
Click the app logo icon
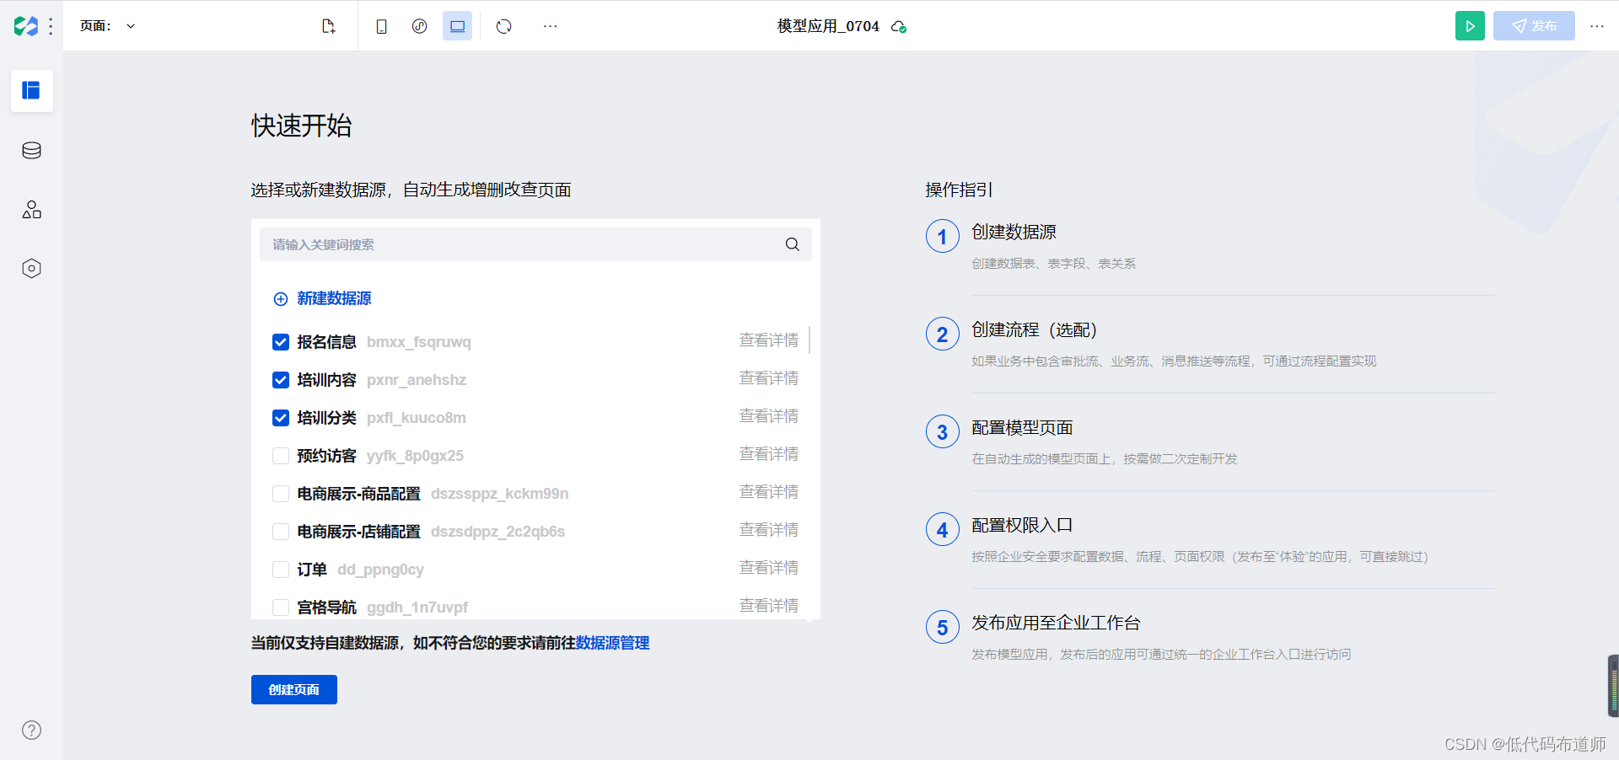26,26
